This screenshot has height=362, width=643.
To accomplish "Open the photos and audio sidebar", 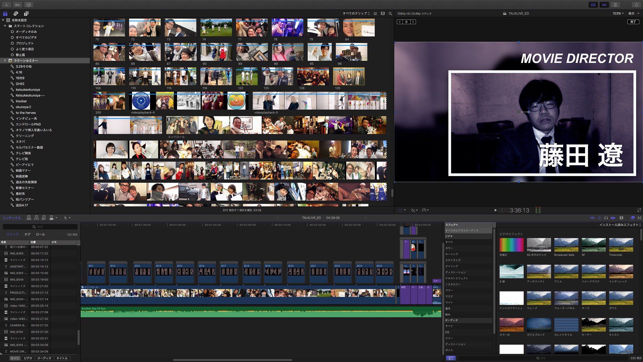I will point(16,14).
